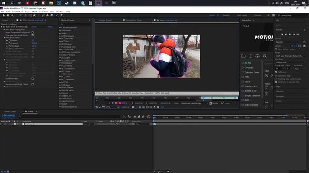309x173 pixels.
Task: Collapse Roto Brush & Refine Edge effect
Action: 2,27
